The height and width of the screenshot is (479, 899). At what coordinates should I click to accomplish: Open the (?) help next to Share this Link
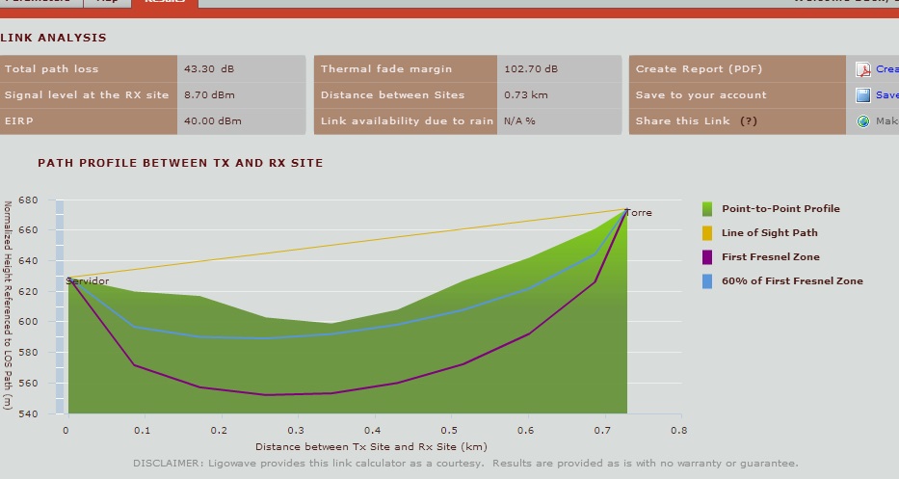(x=749, y=121)
